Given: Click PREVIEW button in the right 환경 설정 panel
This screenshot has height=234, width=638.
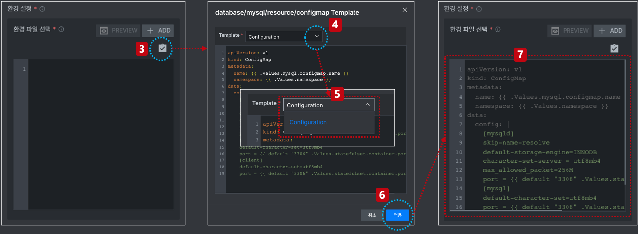Looking at the screenshot, I should click(x=570, y=30).
